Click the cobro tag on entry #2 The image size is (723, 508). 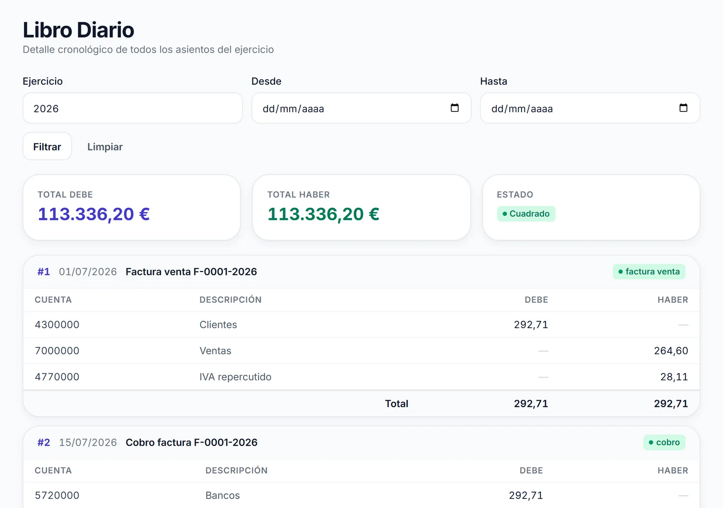pyautogui.click(x=664, y=442)
